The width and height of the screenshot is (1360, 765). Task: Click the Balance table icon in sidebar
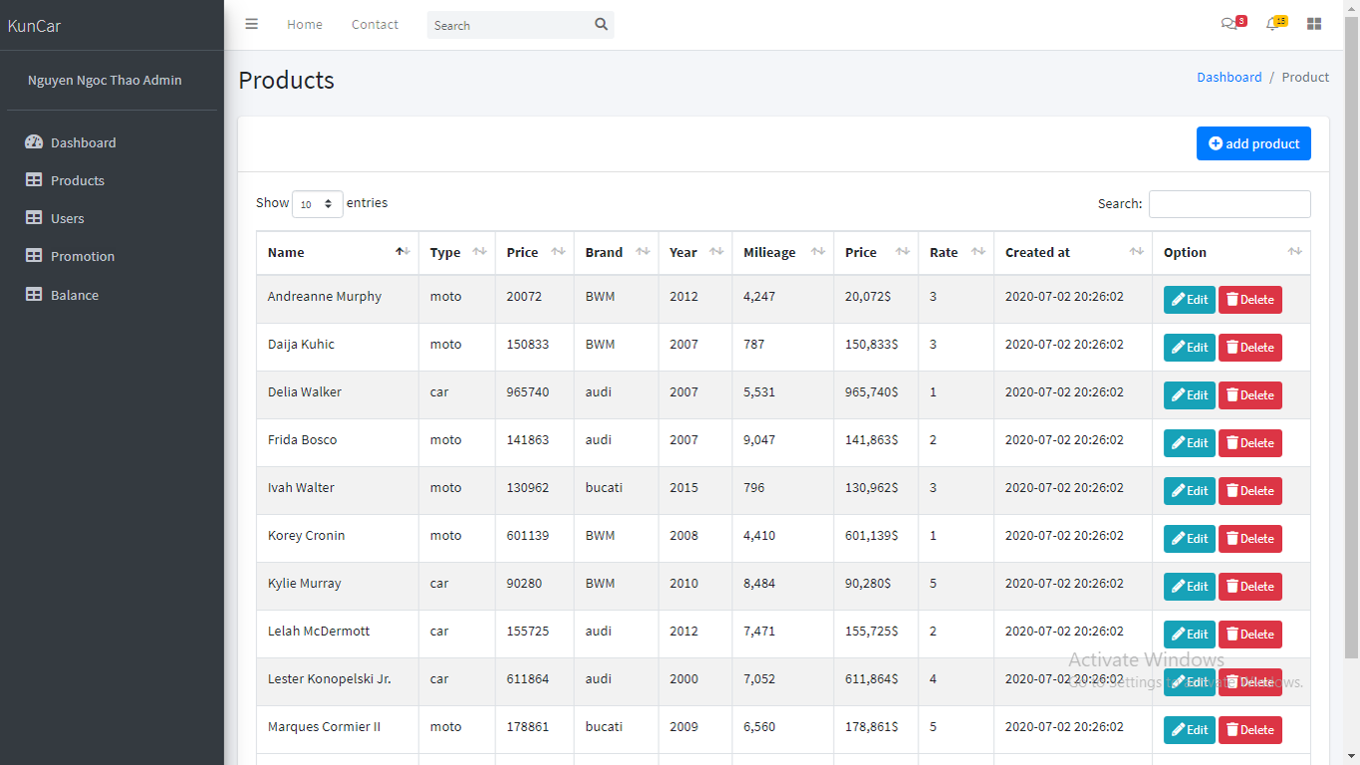tap(34, 295)
